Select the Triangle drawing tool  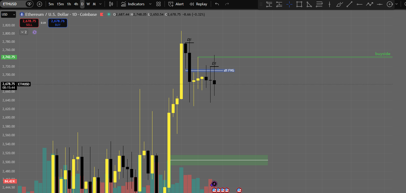click(x=309, y=4)
